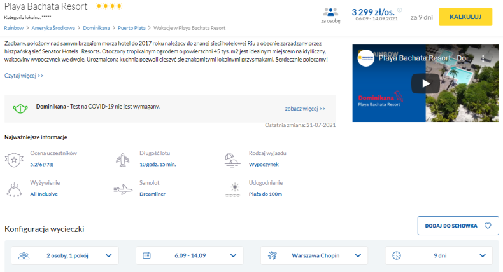Go to Ameryka Środkowa breadcrumb
The image size is (503, 272).
pyautogui.click(x=53, y=28)
